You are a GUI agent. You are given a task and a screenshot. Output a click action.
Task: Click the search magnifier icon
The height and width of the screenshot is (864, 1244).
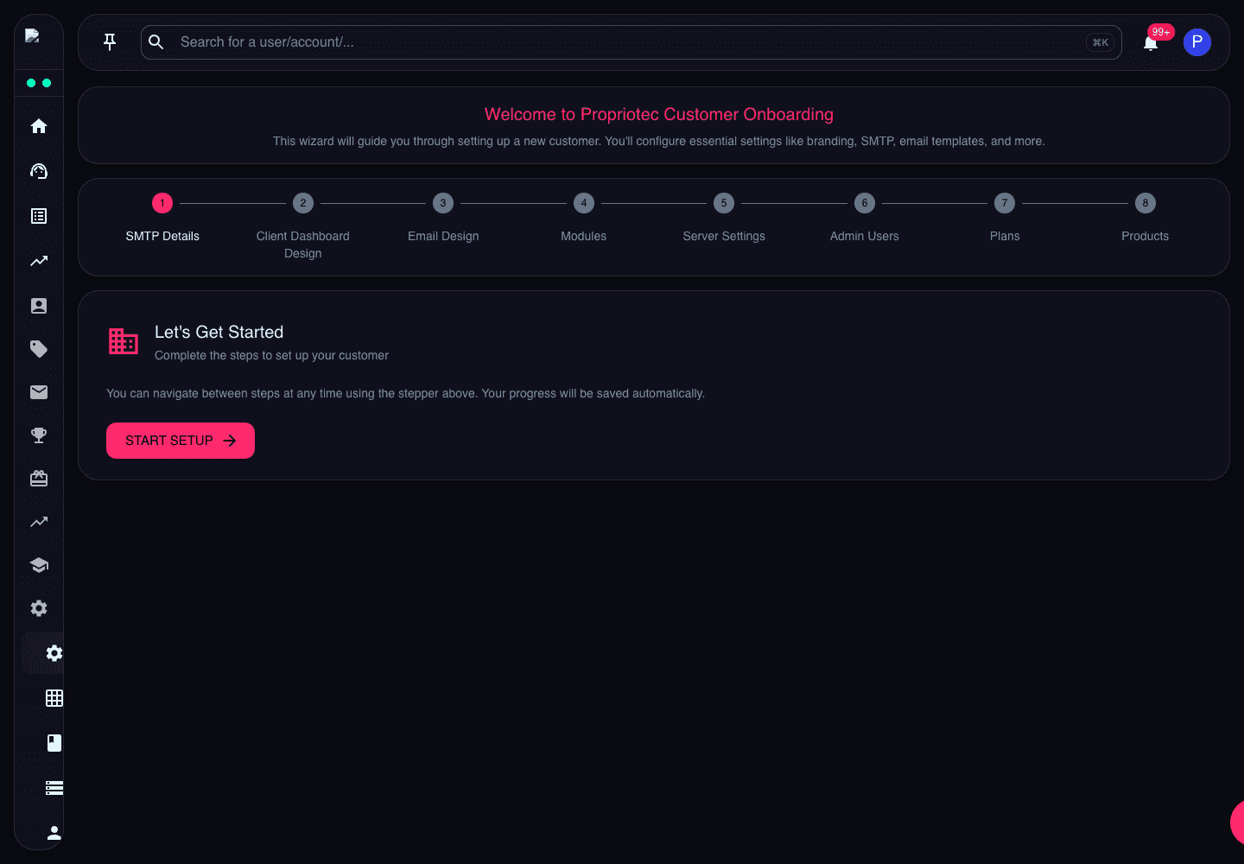[156, 41]
